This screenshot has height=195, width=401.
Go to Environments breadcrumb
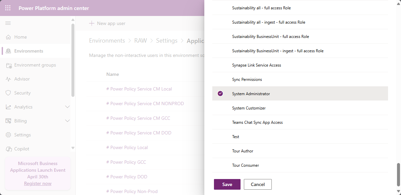[x=107, y=41]
